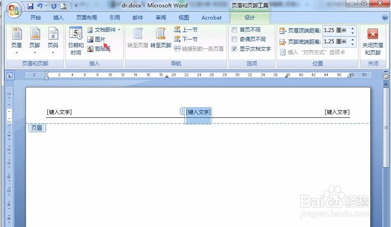
Task: Open the Word help question mark
Action: [x=385, y=17]
